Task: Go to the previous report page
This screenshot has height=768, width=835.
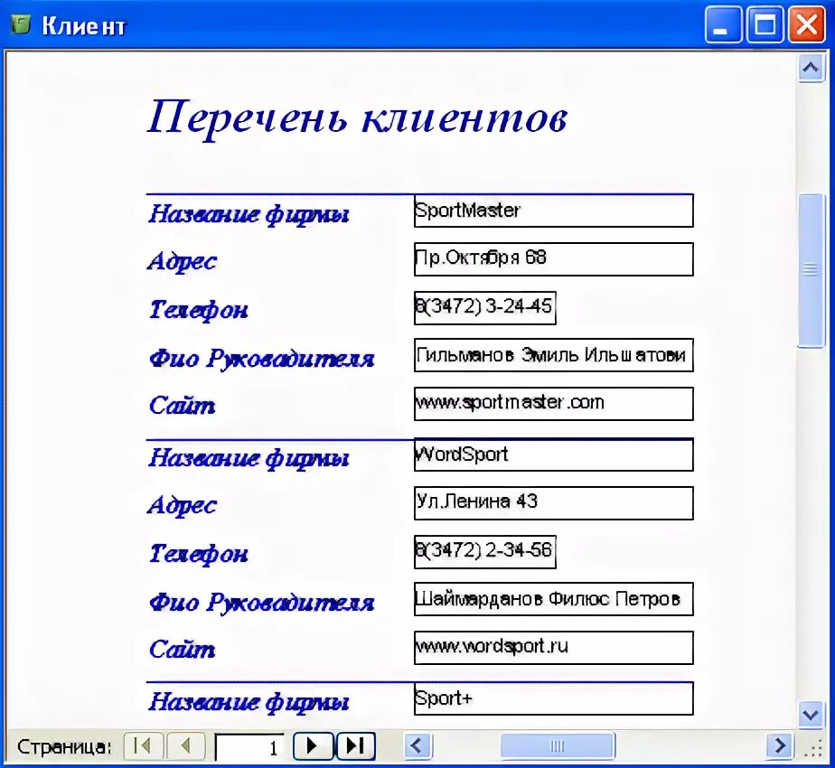Action: [186, 746]
